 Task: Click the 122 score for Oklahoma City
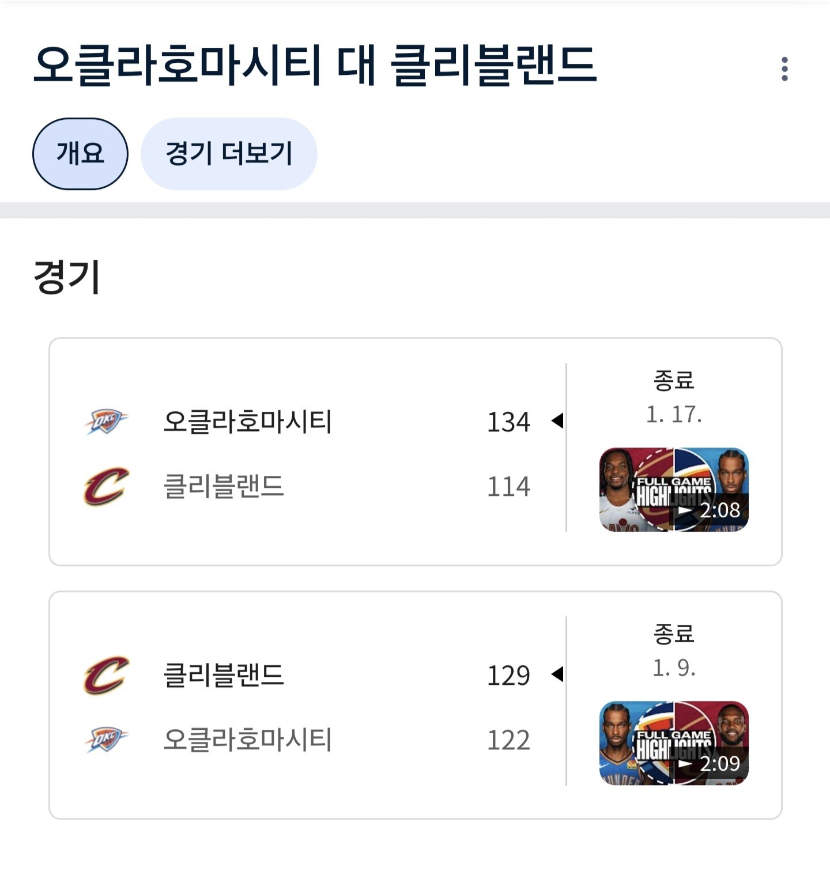click(508, 740)
